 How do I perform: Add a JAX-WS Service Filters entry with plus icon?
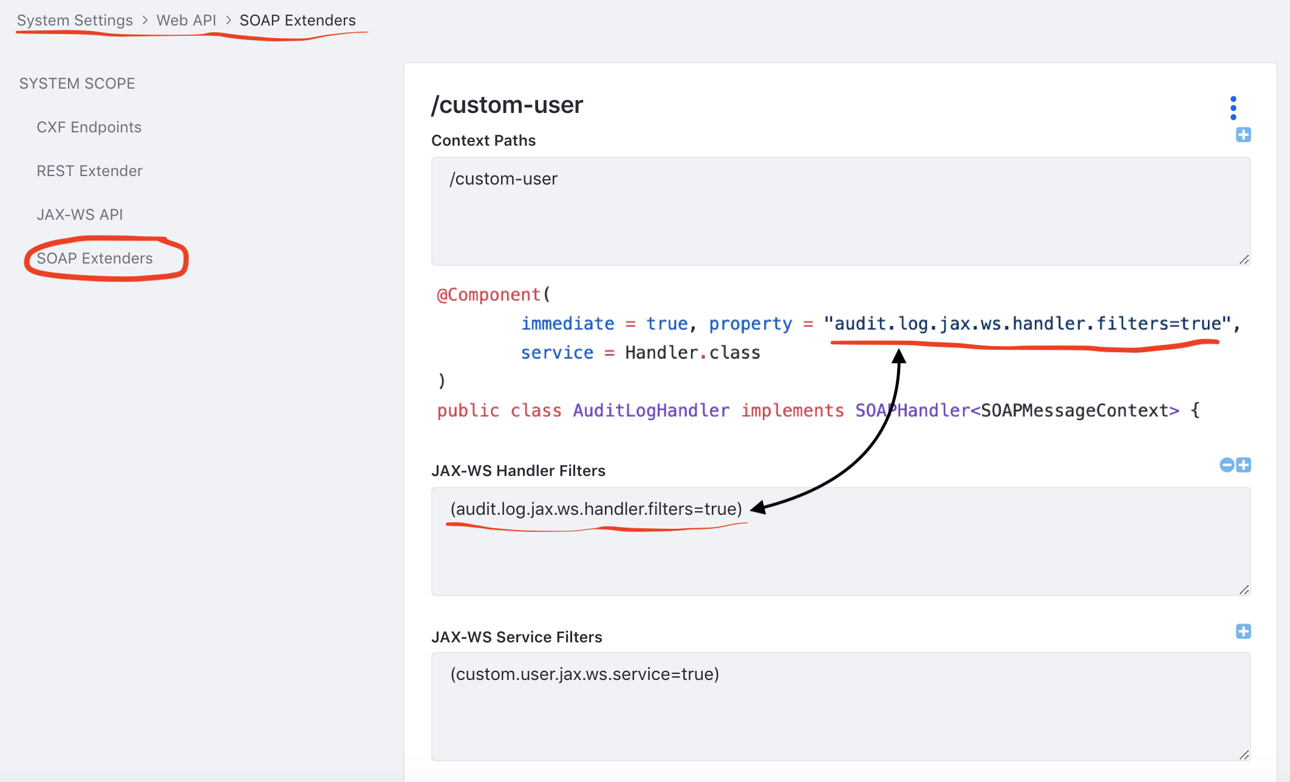pos(1243,631)
